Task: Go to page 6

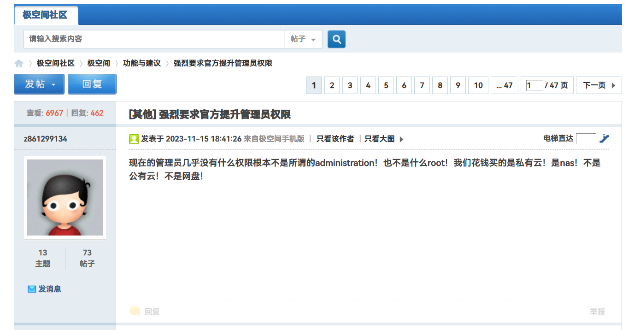Action: [x=404, y=85]
